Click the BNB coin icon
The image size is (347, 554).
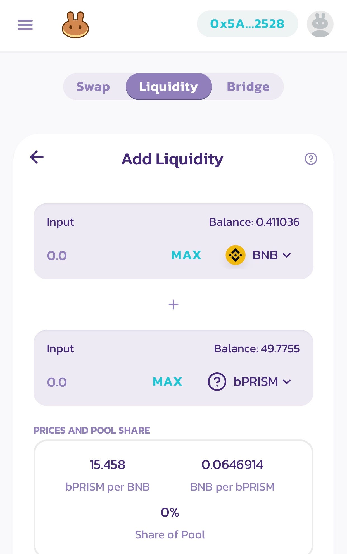coord(236,255)
